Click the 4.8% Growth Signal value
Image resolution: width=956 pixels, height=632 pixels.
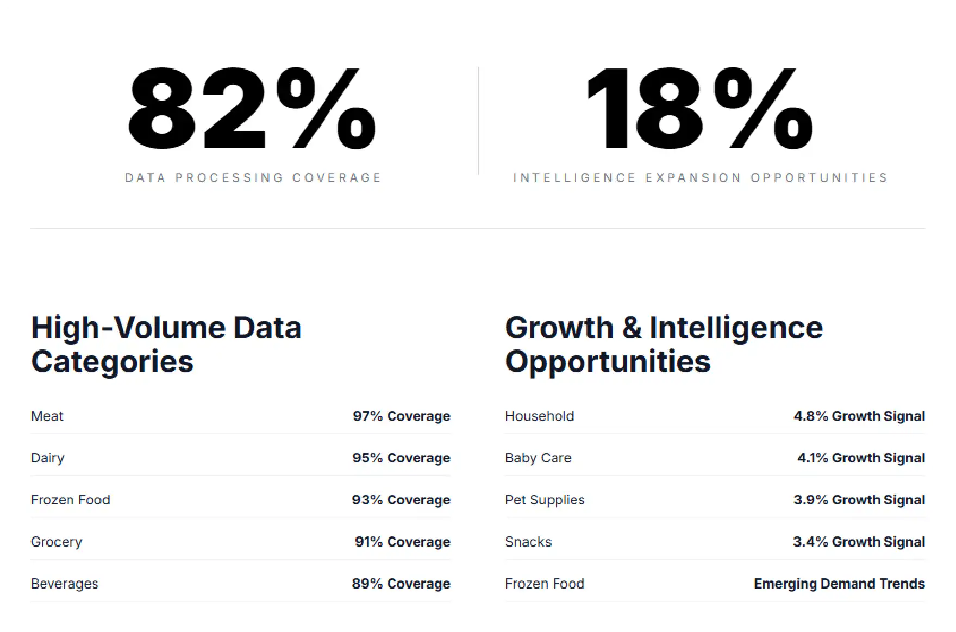pyautogui.click(x=859, y=416)
